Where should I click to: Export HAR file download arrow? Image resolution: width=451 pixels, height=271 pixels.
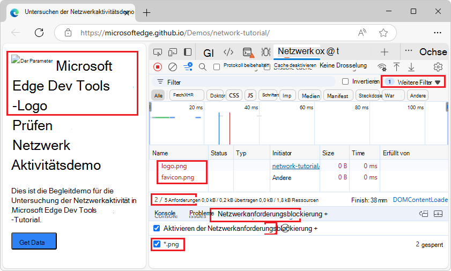[411, 67]
